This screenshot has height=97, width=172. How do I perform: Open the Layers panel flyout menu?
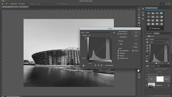pos(171,66)
